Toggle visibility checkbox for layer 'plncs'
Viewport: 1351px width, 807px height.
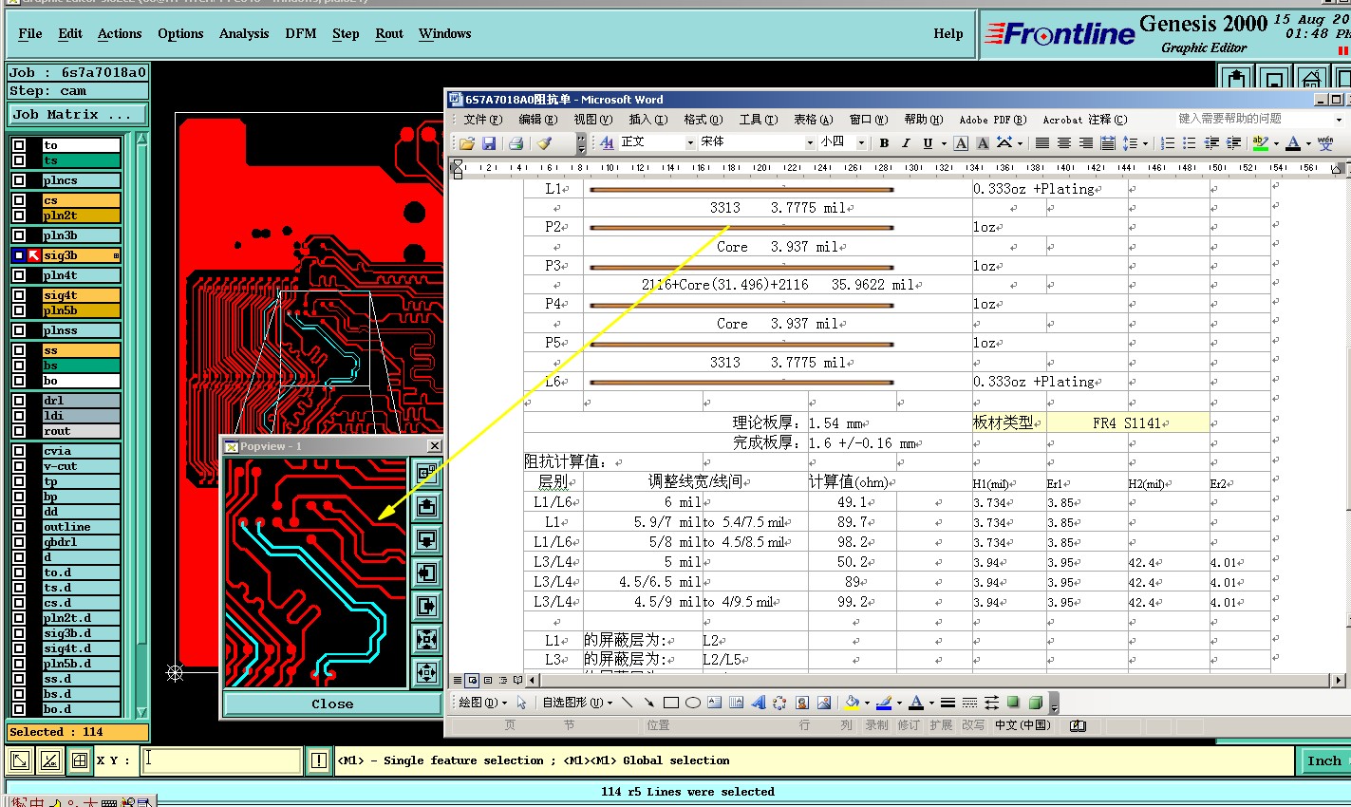(19, 180)
